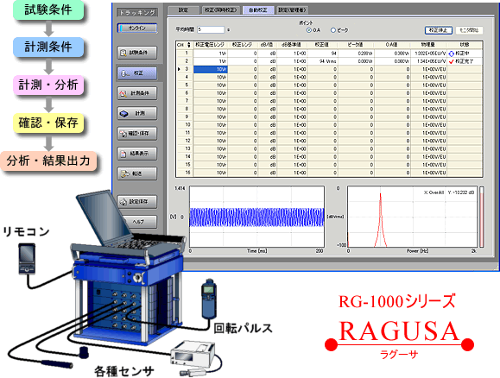Select the ピーク point radio button
The image size is (500, 378).
[333, 30]
